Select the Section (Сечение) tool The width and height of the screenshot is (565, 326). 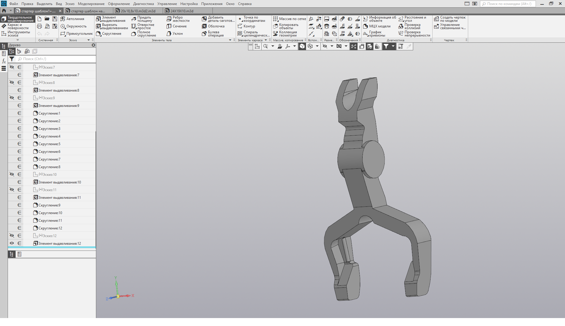169,27
